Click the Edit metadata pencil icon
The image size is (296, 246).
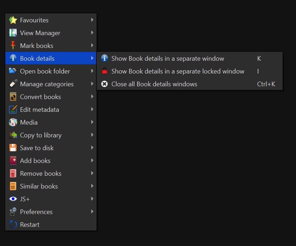(x=13, y=110)
